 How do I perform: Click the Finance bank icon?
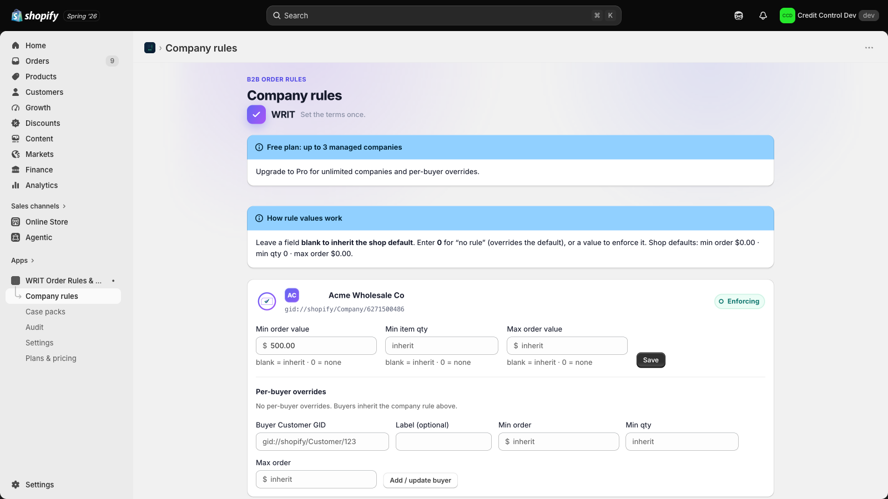16,170
